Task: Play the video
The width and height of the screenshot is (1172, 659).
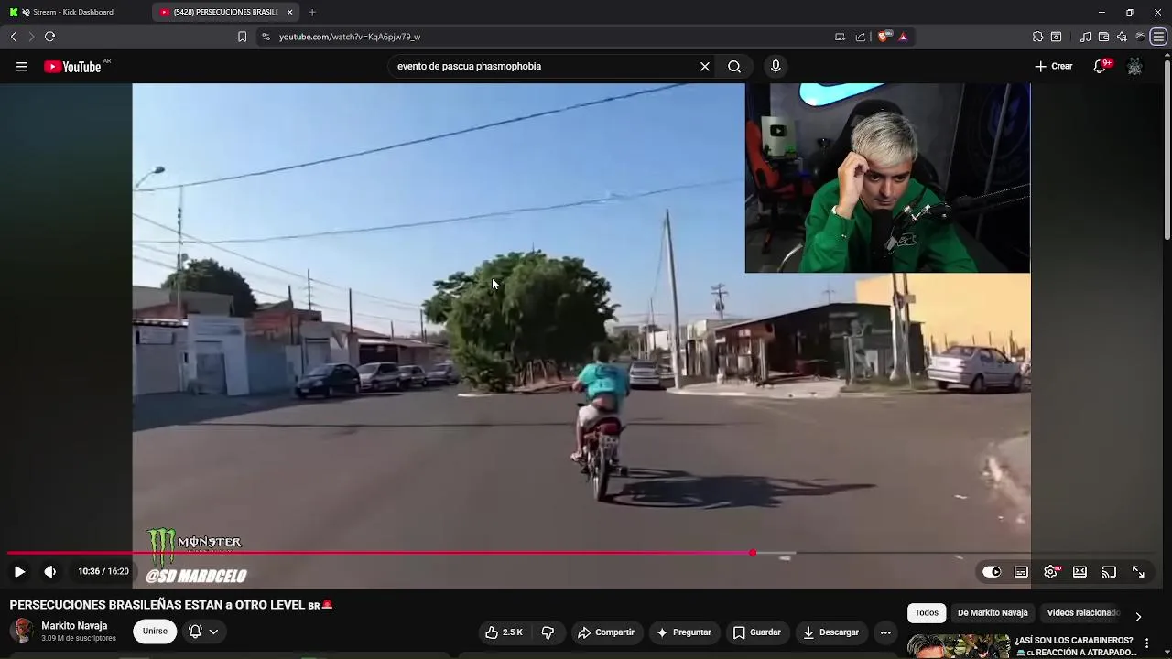Action: (19, 572)
